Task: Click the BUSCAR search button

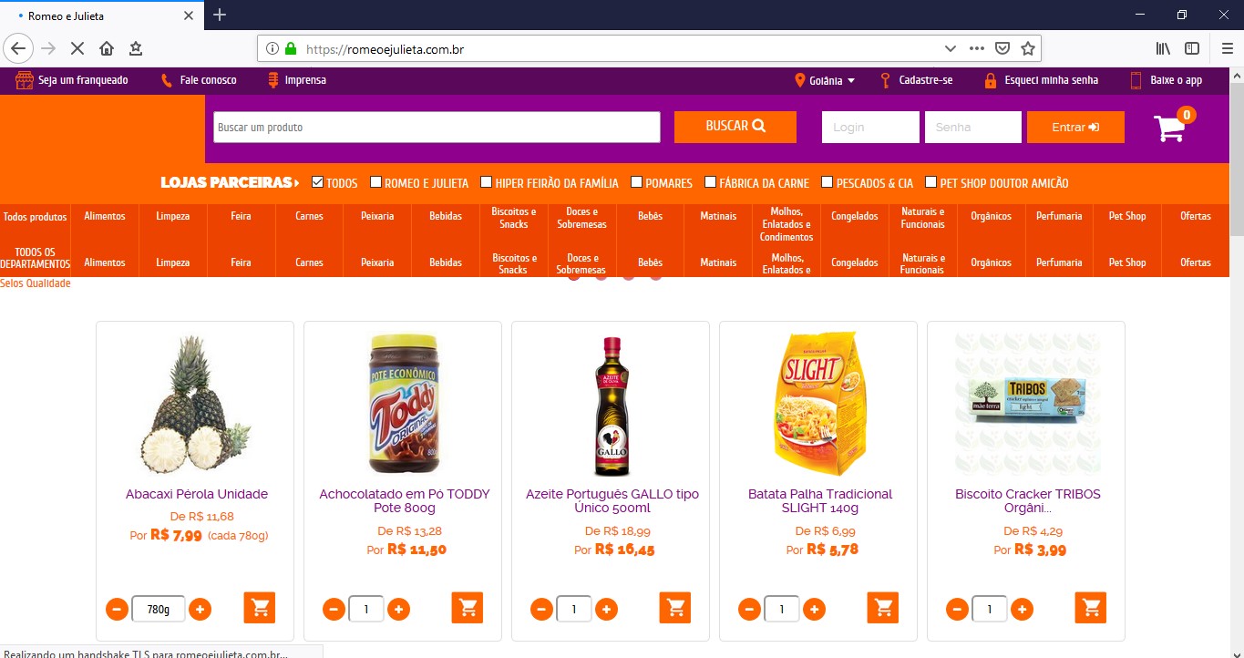Action: 735,127
